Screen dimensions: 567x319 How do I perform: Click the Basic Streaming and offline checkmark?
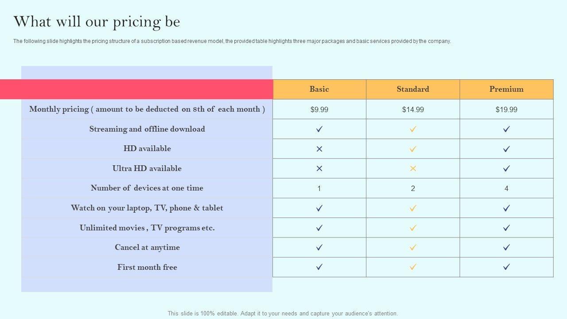pos(319,129)
